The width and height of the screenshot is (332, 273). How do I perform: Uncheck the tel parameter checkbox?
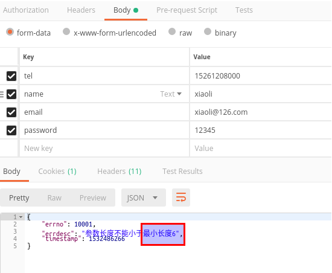click(11, 76)
